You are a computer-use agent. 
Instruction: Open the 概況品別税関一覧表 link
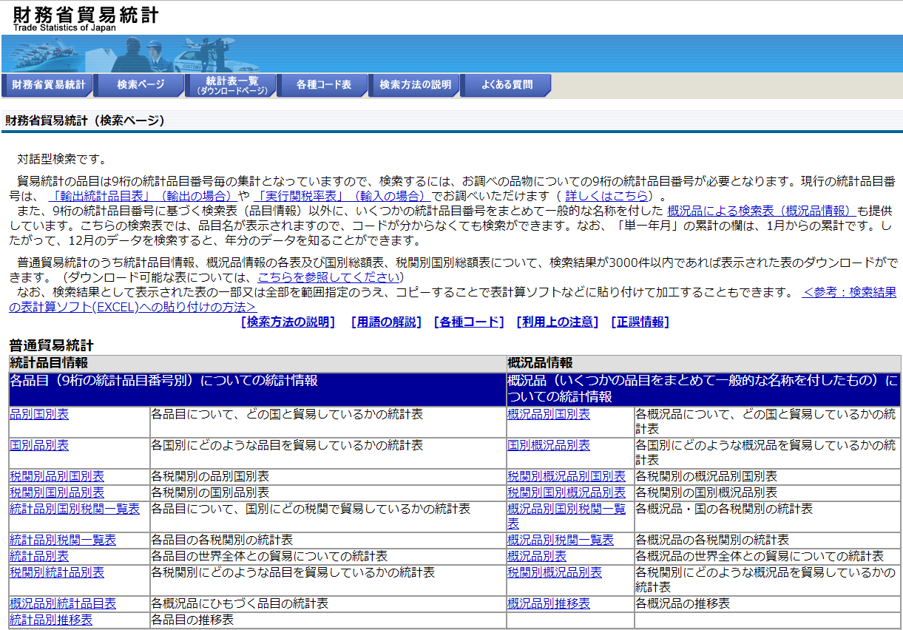pos(561,540)
